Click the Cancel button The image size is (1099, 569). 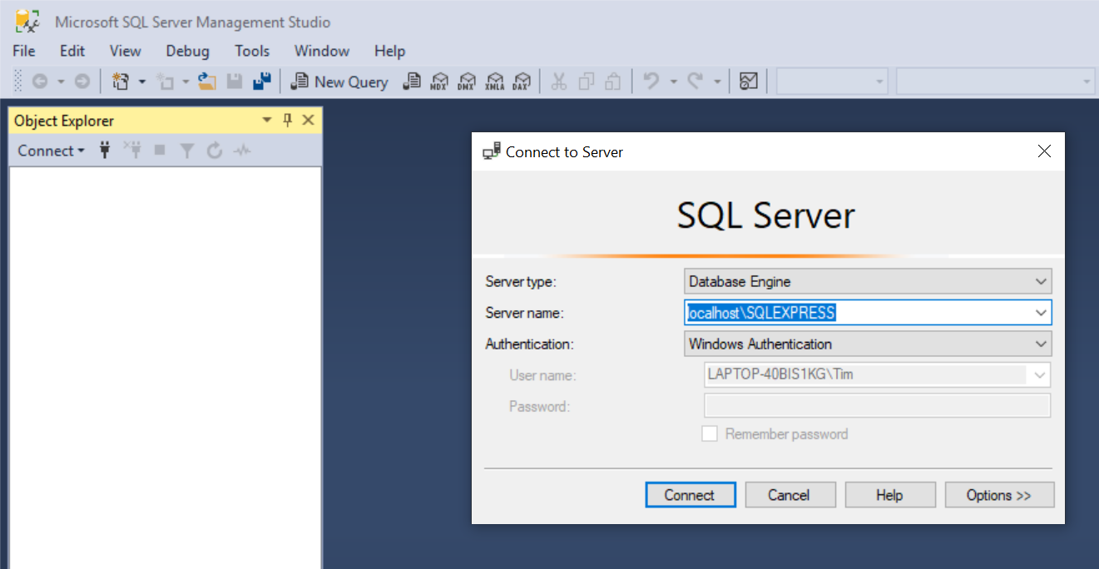pyautogui.click(x=790, y=495)
